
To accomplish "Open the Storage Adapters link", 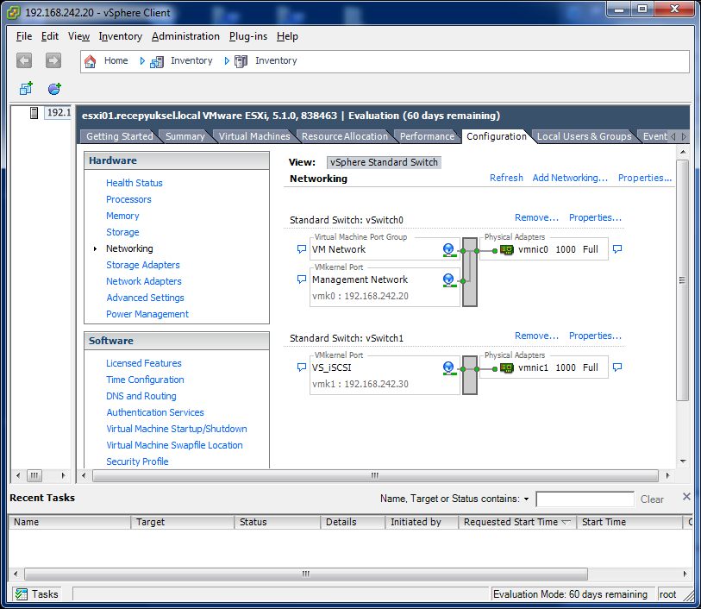I will point(142,265).
